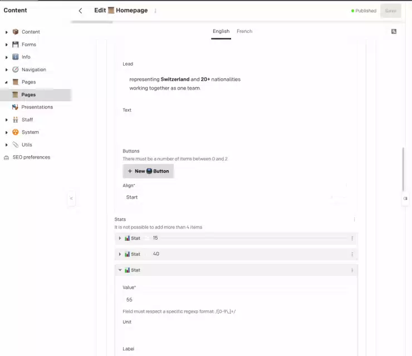Click the Pages folder scroll icon
The image size is (412, 356).
pos(16,82)
